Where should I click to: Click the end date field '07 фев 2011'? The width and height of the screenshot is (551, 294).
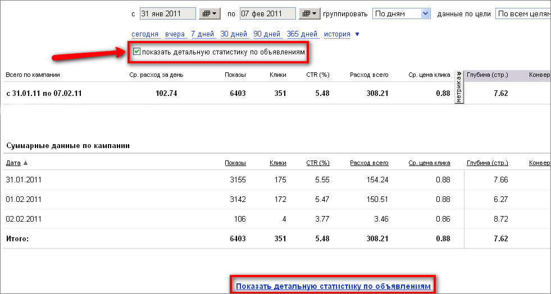[268, 13]
